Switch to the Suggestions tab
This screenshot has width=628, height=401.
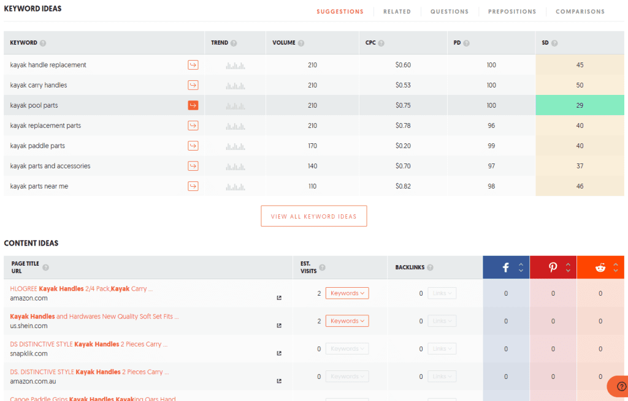[x=340, y=12]
